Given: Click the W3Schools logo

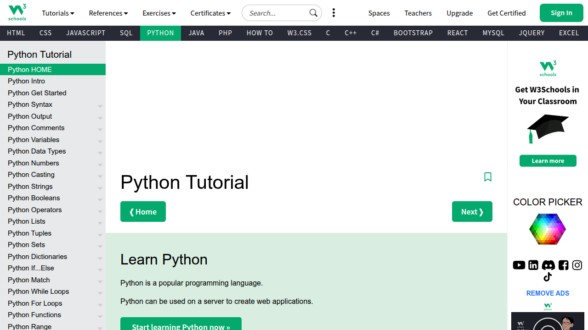Looking at the screenshot, I should coord(17,12).
